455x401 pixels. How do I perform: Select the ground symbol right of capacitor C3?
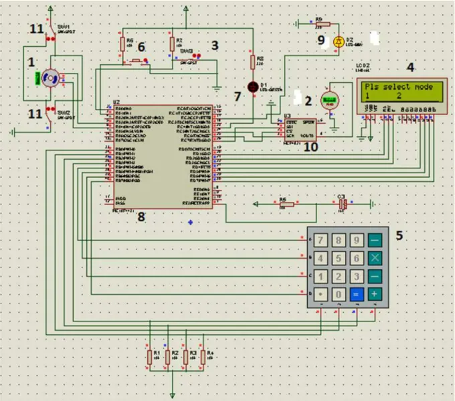pos(373,205)
